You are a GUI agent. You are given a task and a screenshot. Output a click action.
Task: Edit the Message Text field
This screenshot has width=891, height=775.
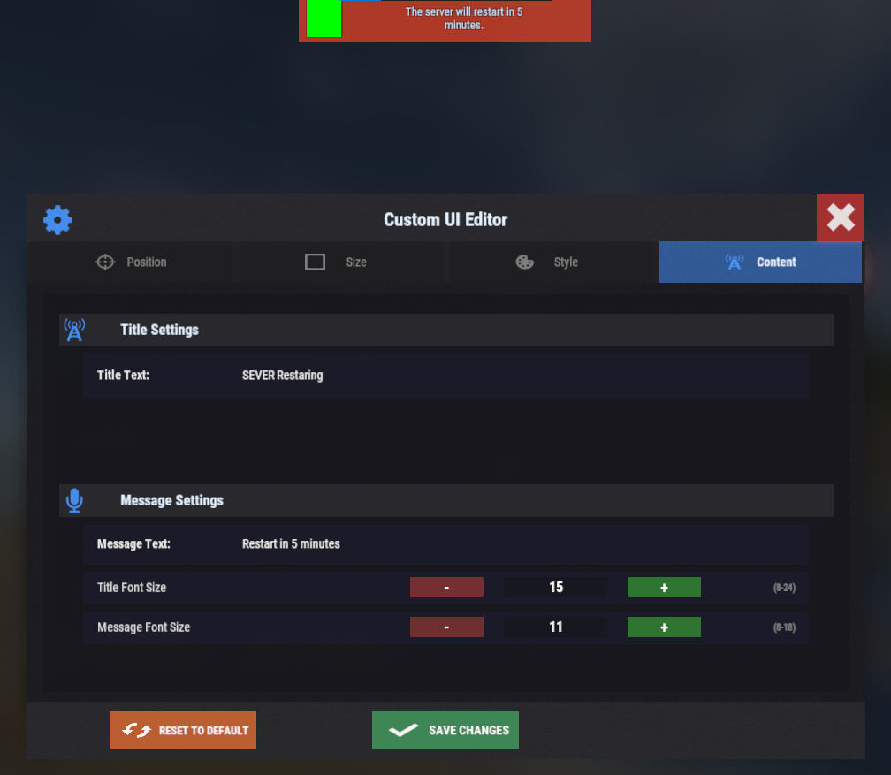(446, 544)
